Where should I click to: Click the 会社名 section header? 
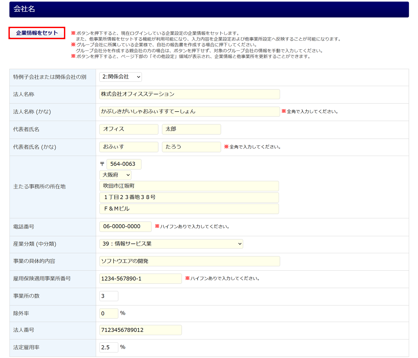(209, 9)
